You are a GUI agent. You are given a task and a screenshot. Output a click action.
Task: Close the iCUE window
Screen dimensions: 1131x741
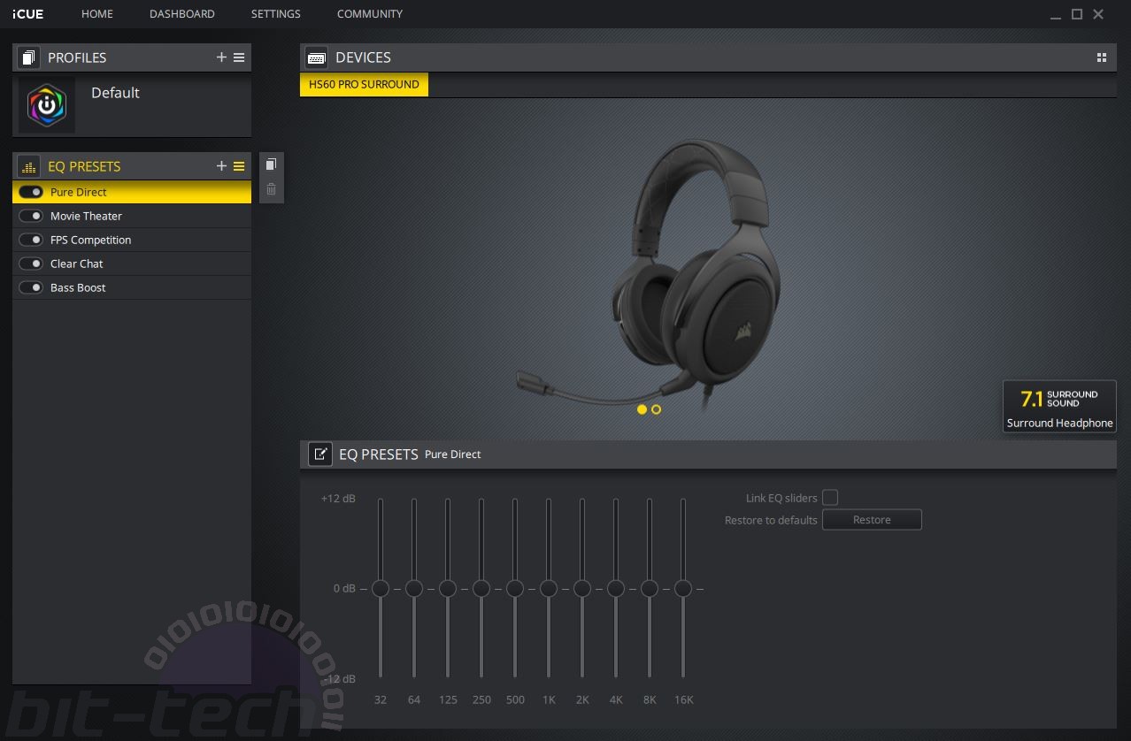tap(1098, 14)
